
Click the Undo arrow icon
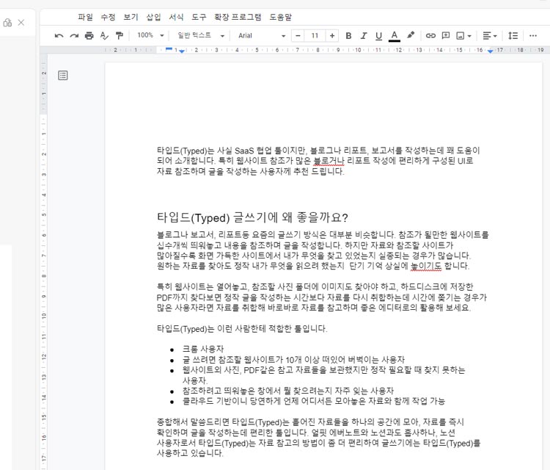tap(59, 36)
